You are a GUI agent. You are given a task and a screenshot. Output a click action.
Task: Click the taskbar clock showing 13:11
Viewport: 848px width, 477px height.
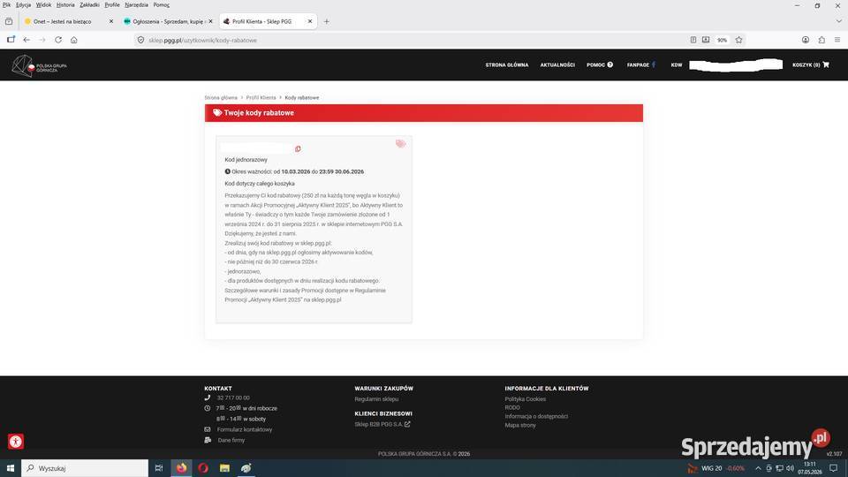point(810,468)
